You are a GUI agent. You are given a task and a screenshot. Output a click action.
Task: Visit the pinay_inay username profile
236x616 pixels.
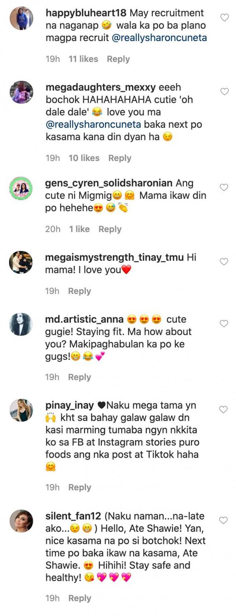pyautogui.click(x=70, y=405)
